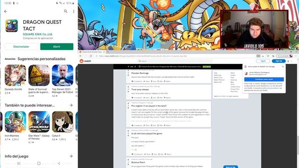Open 'Balance Patch' post title
Image resolution: width=299 pixels, height=168 pixels.
[x=138, y=162]
